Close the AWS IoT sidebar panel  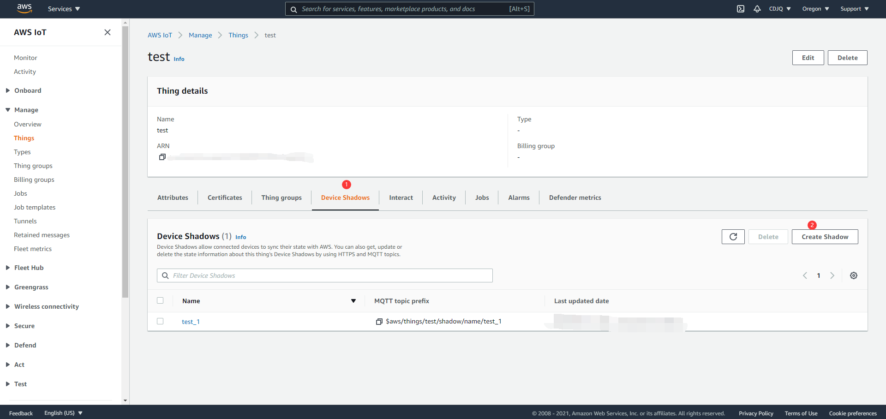[108, 32]
